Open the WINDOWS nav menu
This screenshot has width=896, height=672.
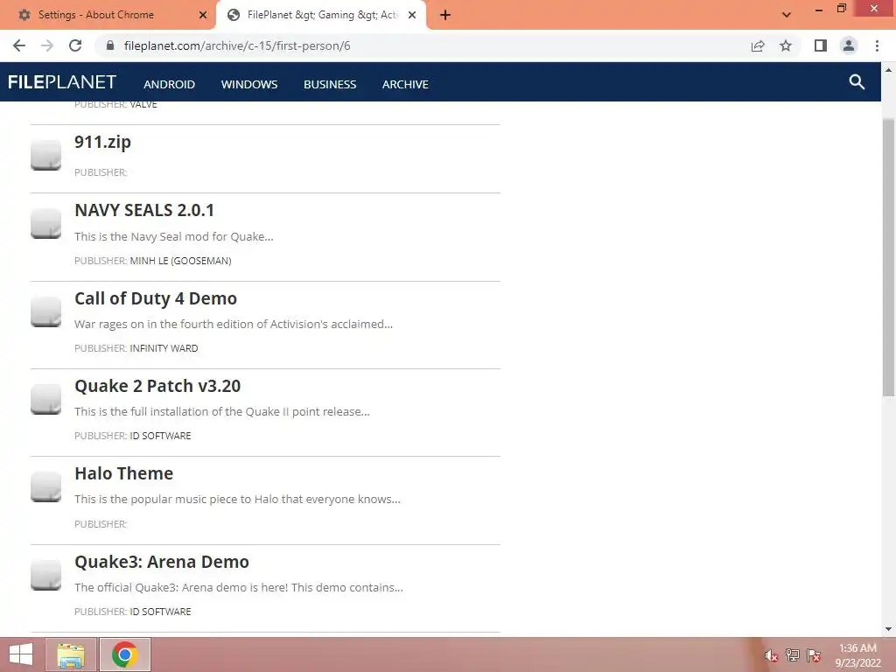pos(249,85)
